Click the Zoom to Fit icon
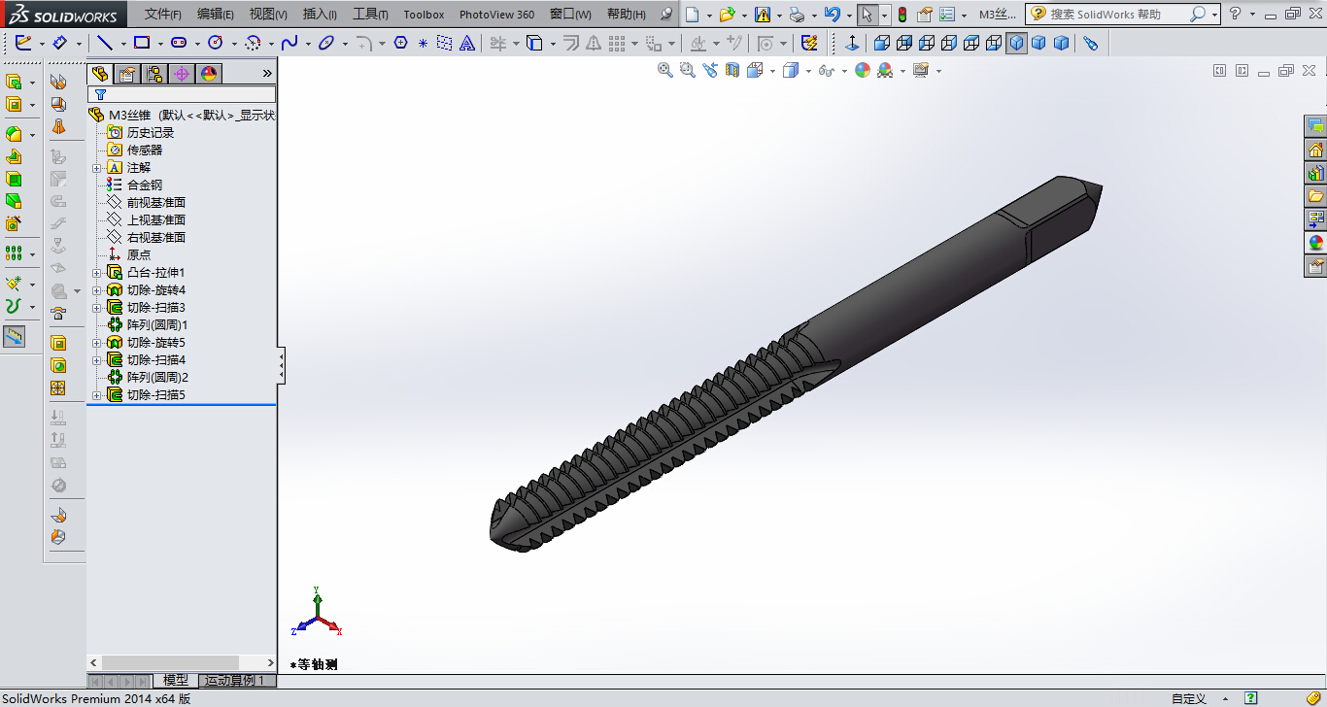 665,70
